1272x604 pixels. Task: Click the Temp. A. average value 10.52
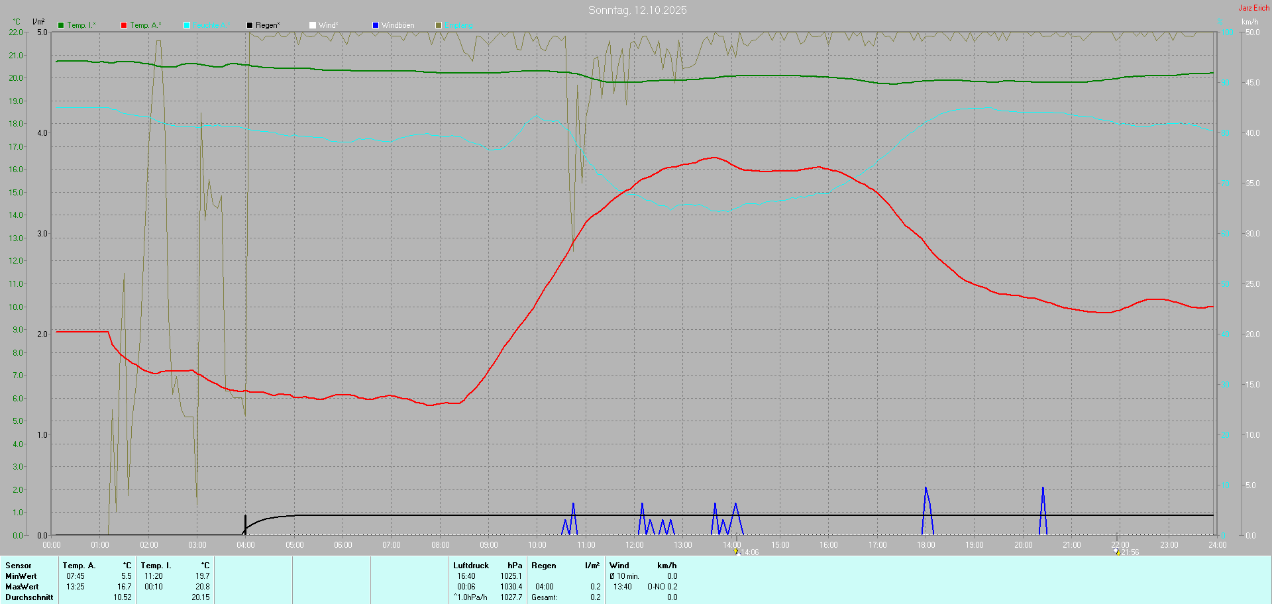[123, 597]
